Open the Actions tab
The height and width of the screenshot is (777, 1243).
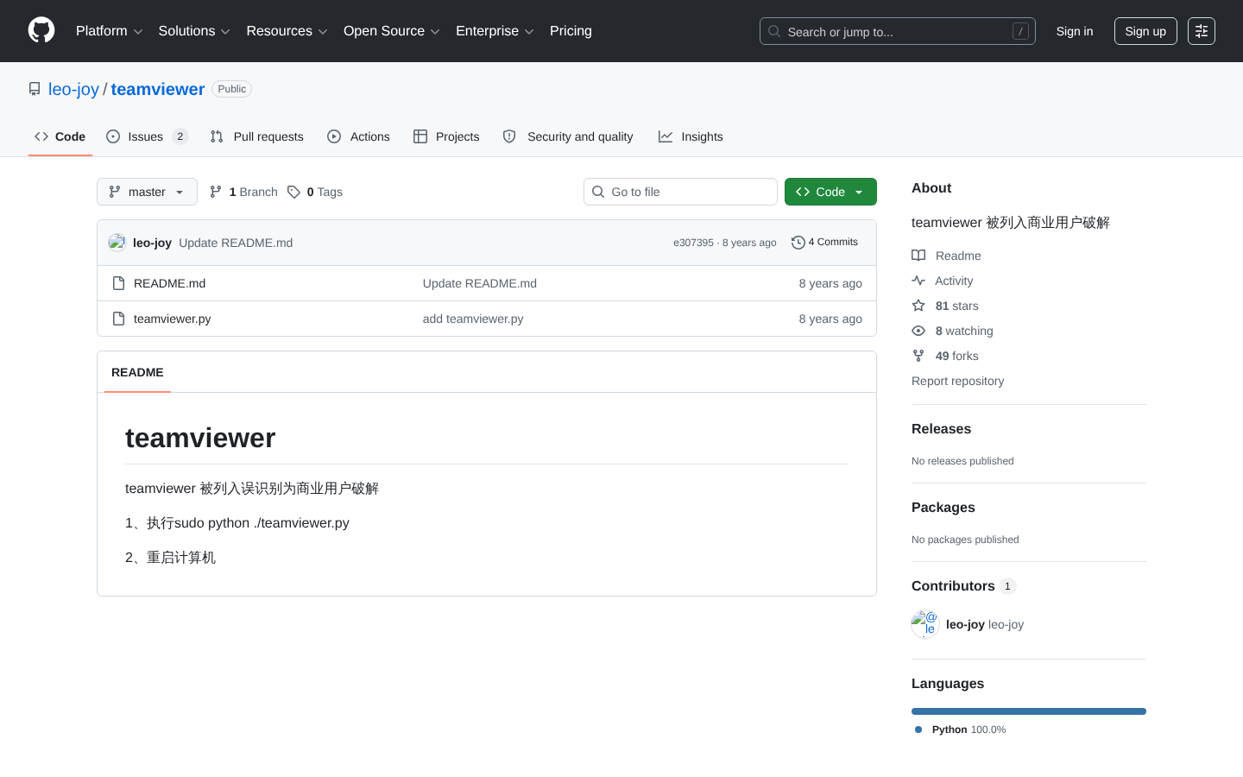point(359,136)
